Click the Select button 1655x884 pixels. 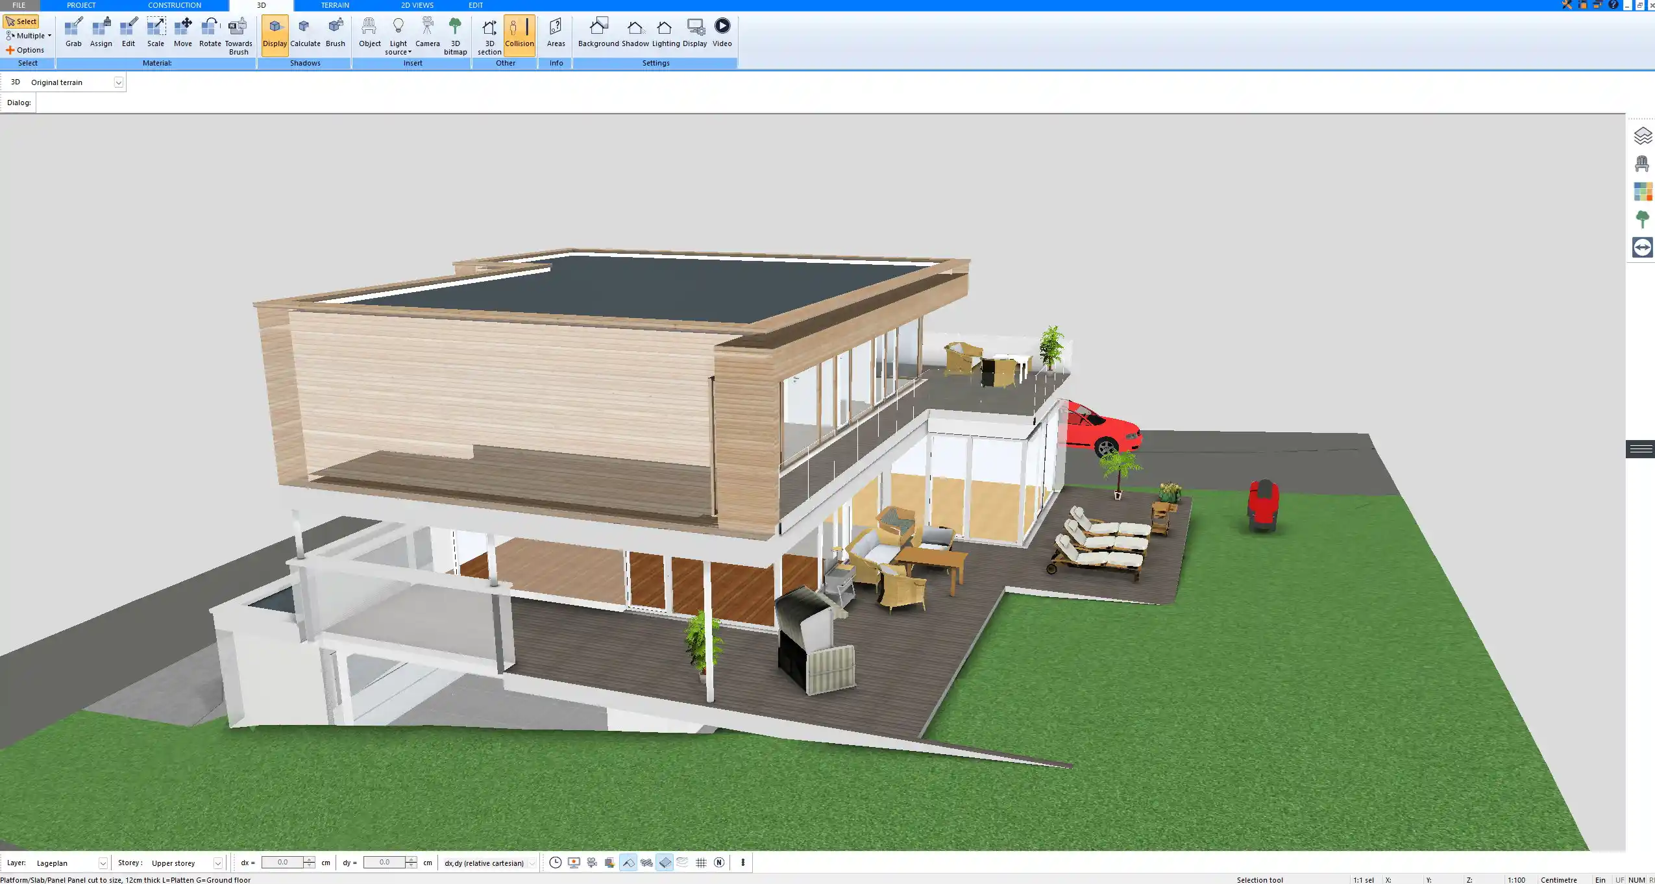point(21,21)
